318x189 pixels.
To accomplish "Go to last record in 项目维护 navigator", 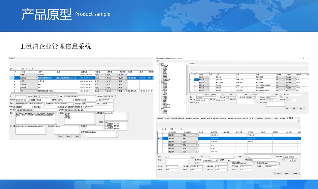I will pos(29,69).
